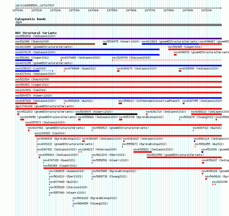Select nsv5956591 (Almarri2020) label
Viewport: 229px width, 216px height.
pos(110,160)
